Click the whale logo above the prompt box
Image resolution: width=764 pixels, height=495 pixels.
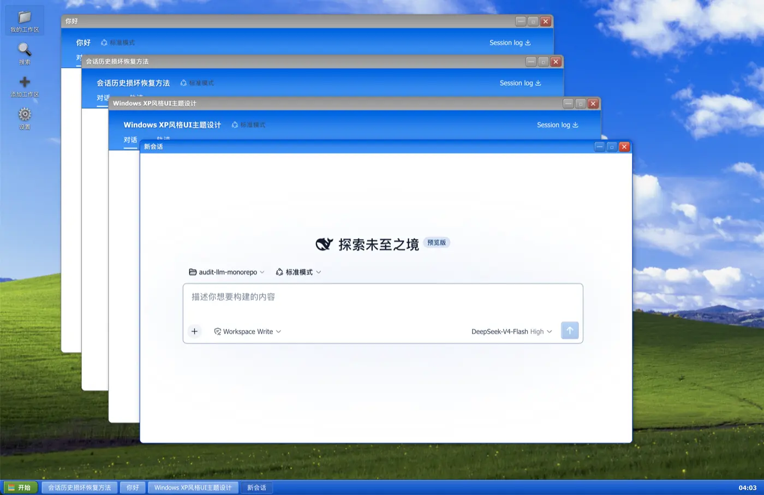click(x=324, y=244)
